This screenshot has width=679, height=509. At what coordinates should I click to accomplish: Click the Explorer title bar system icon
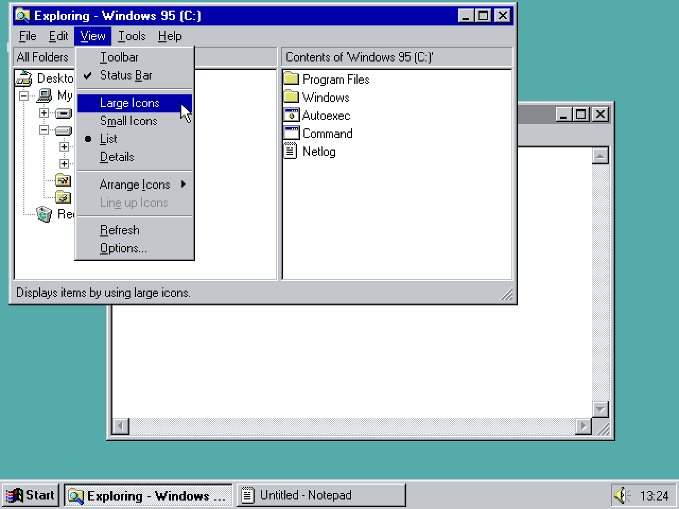(23, 15)
